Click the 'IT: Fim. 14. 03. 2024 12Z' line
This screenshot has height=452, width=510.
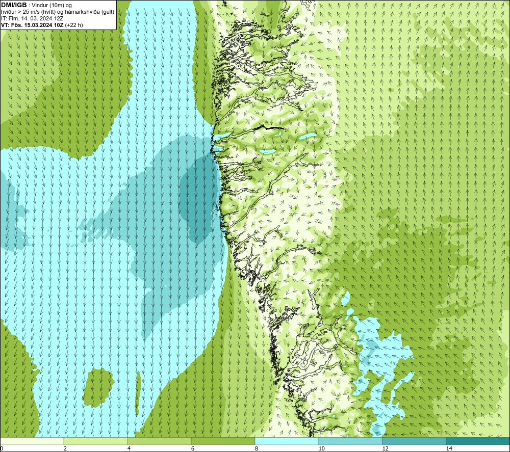tap(32, 18)
